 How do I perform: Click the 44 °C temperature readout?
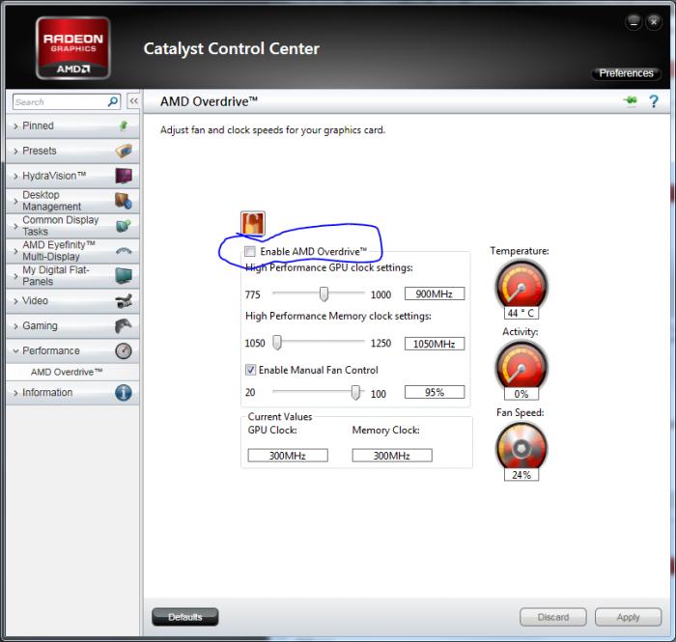[521, 313]
